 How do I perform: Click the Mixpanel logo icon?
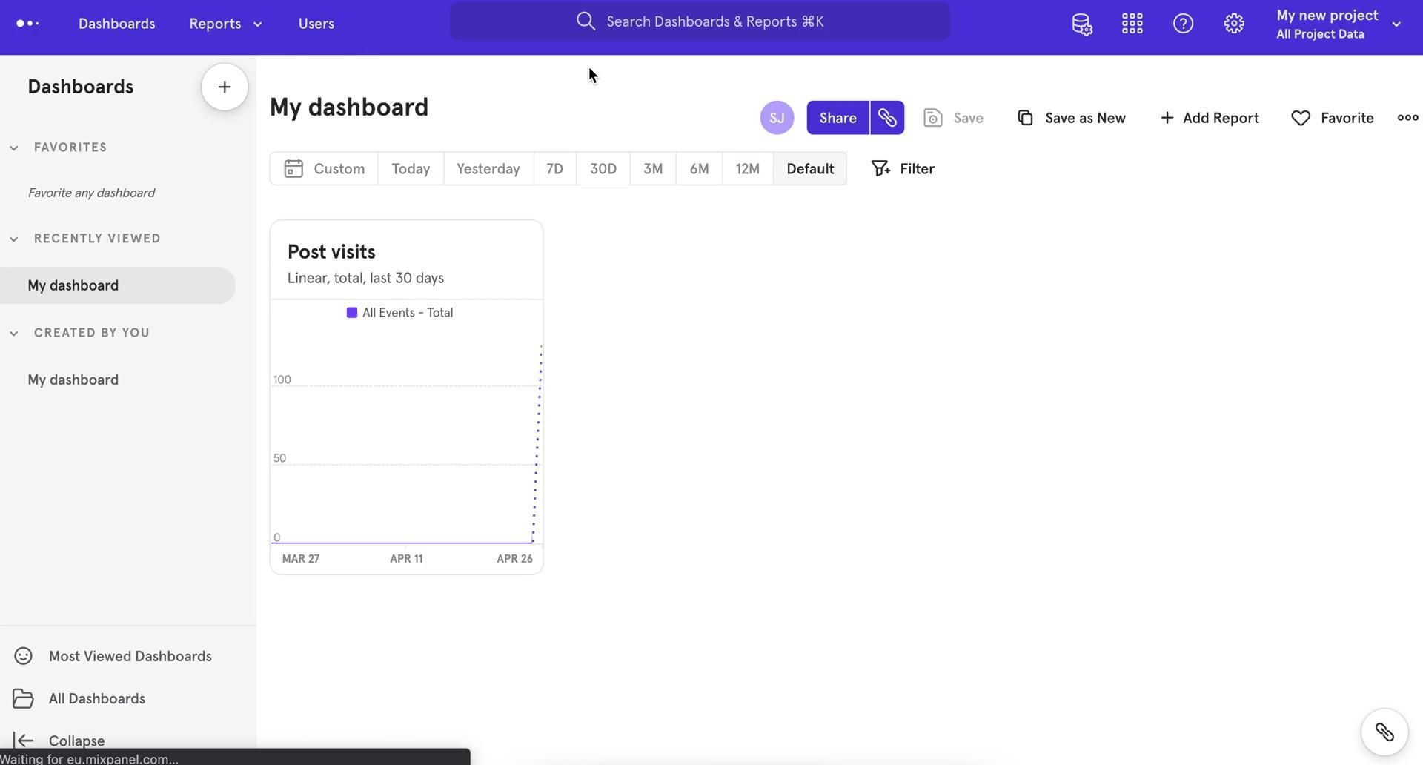coord(27,24)
